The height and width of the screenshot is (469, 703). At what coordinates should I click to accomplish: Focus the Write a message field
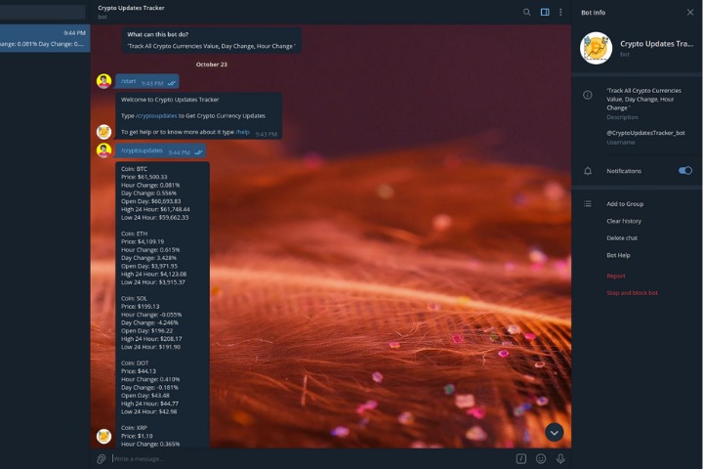tap(310, 458)
